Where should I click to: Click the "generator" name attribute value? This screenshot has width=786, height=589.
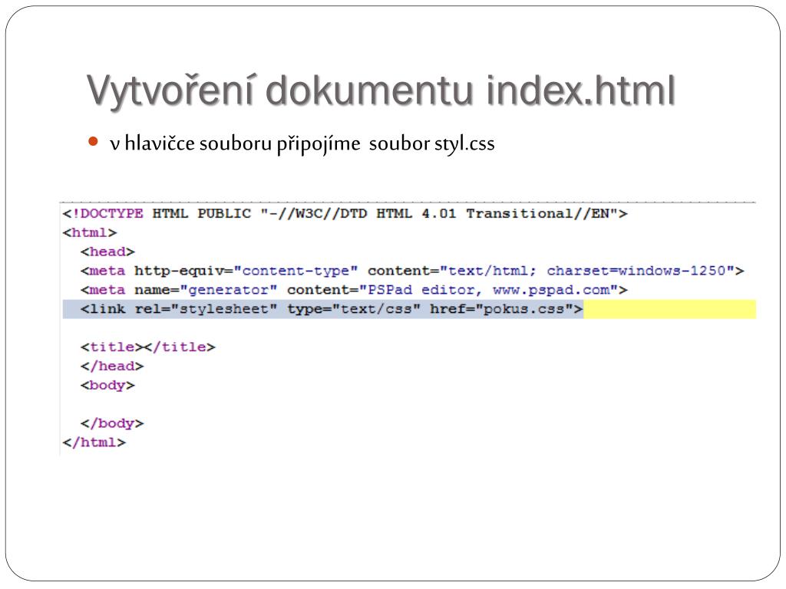pyautogui.click(x=229, y=290)
